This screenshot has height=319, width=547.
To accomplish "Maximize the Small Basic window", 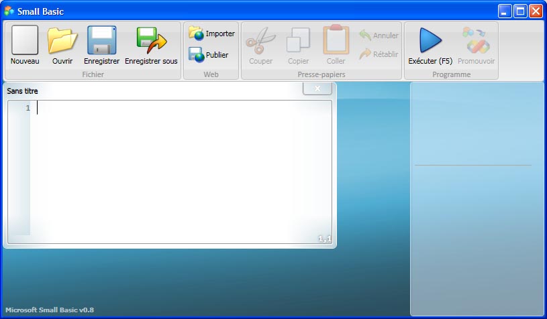I will click(x=520, y=11).
